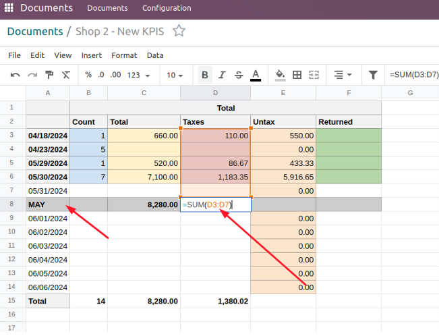Screen dimensions: 439x336
Task: Open the fill color picker
Action: coord(281,75)
